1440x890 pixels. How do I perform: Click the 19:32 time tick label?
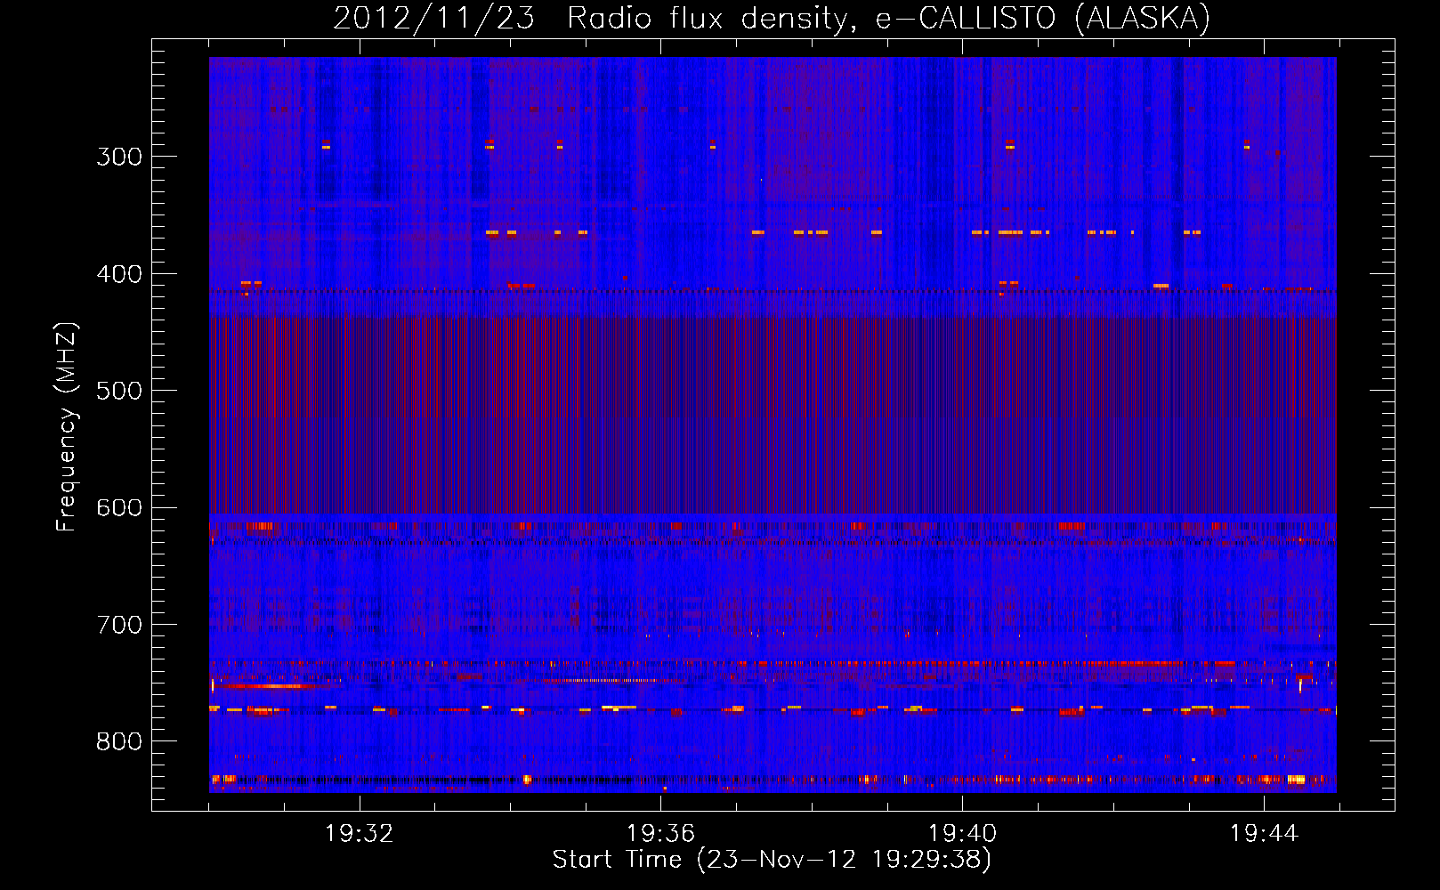click(360, 834)
